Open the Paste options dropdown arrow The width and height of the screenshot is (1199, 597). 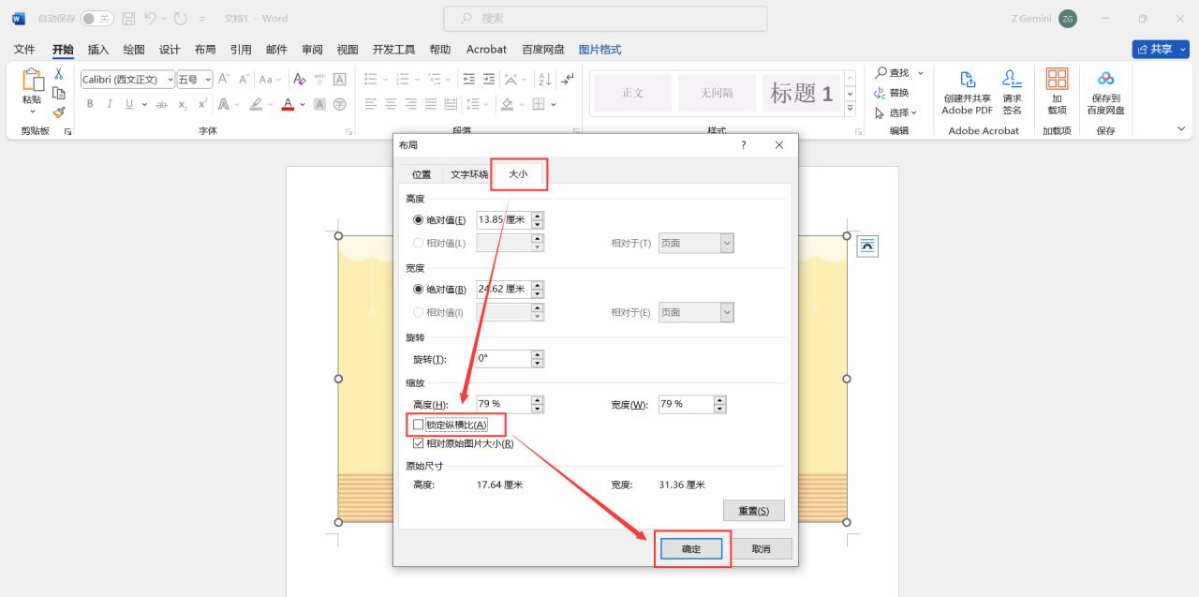(32, 112)
